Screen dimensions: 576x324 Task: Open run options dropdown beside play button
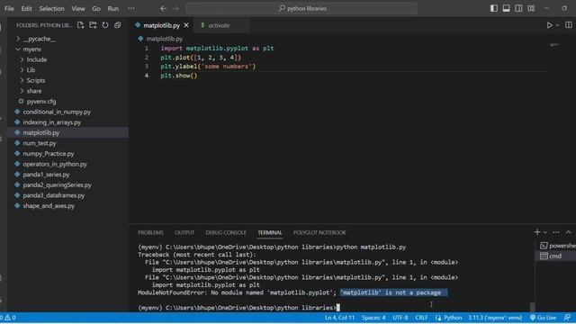[x=557, y=25]
